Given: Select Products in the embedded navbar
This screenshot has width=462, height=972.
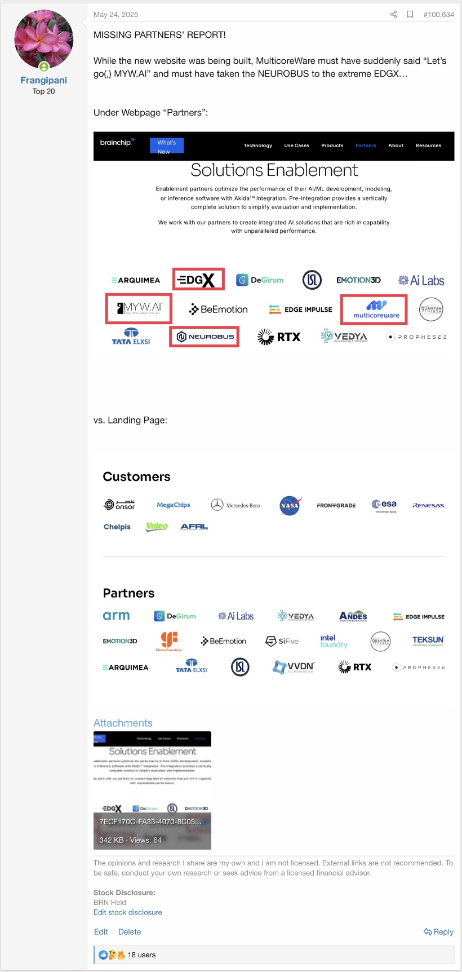Looking at the screenshot, I should pos(332,145).
